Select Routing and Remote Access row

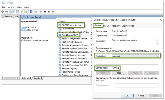point(75,75)
